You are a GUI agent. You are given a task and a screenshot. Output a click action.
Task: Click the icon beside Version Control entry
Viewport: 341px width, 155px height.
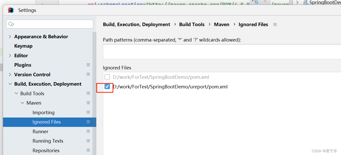point(88,74)
